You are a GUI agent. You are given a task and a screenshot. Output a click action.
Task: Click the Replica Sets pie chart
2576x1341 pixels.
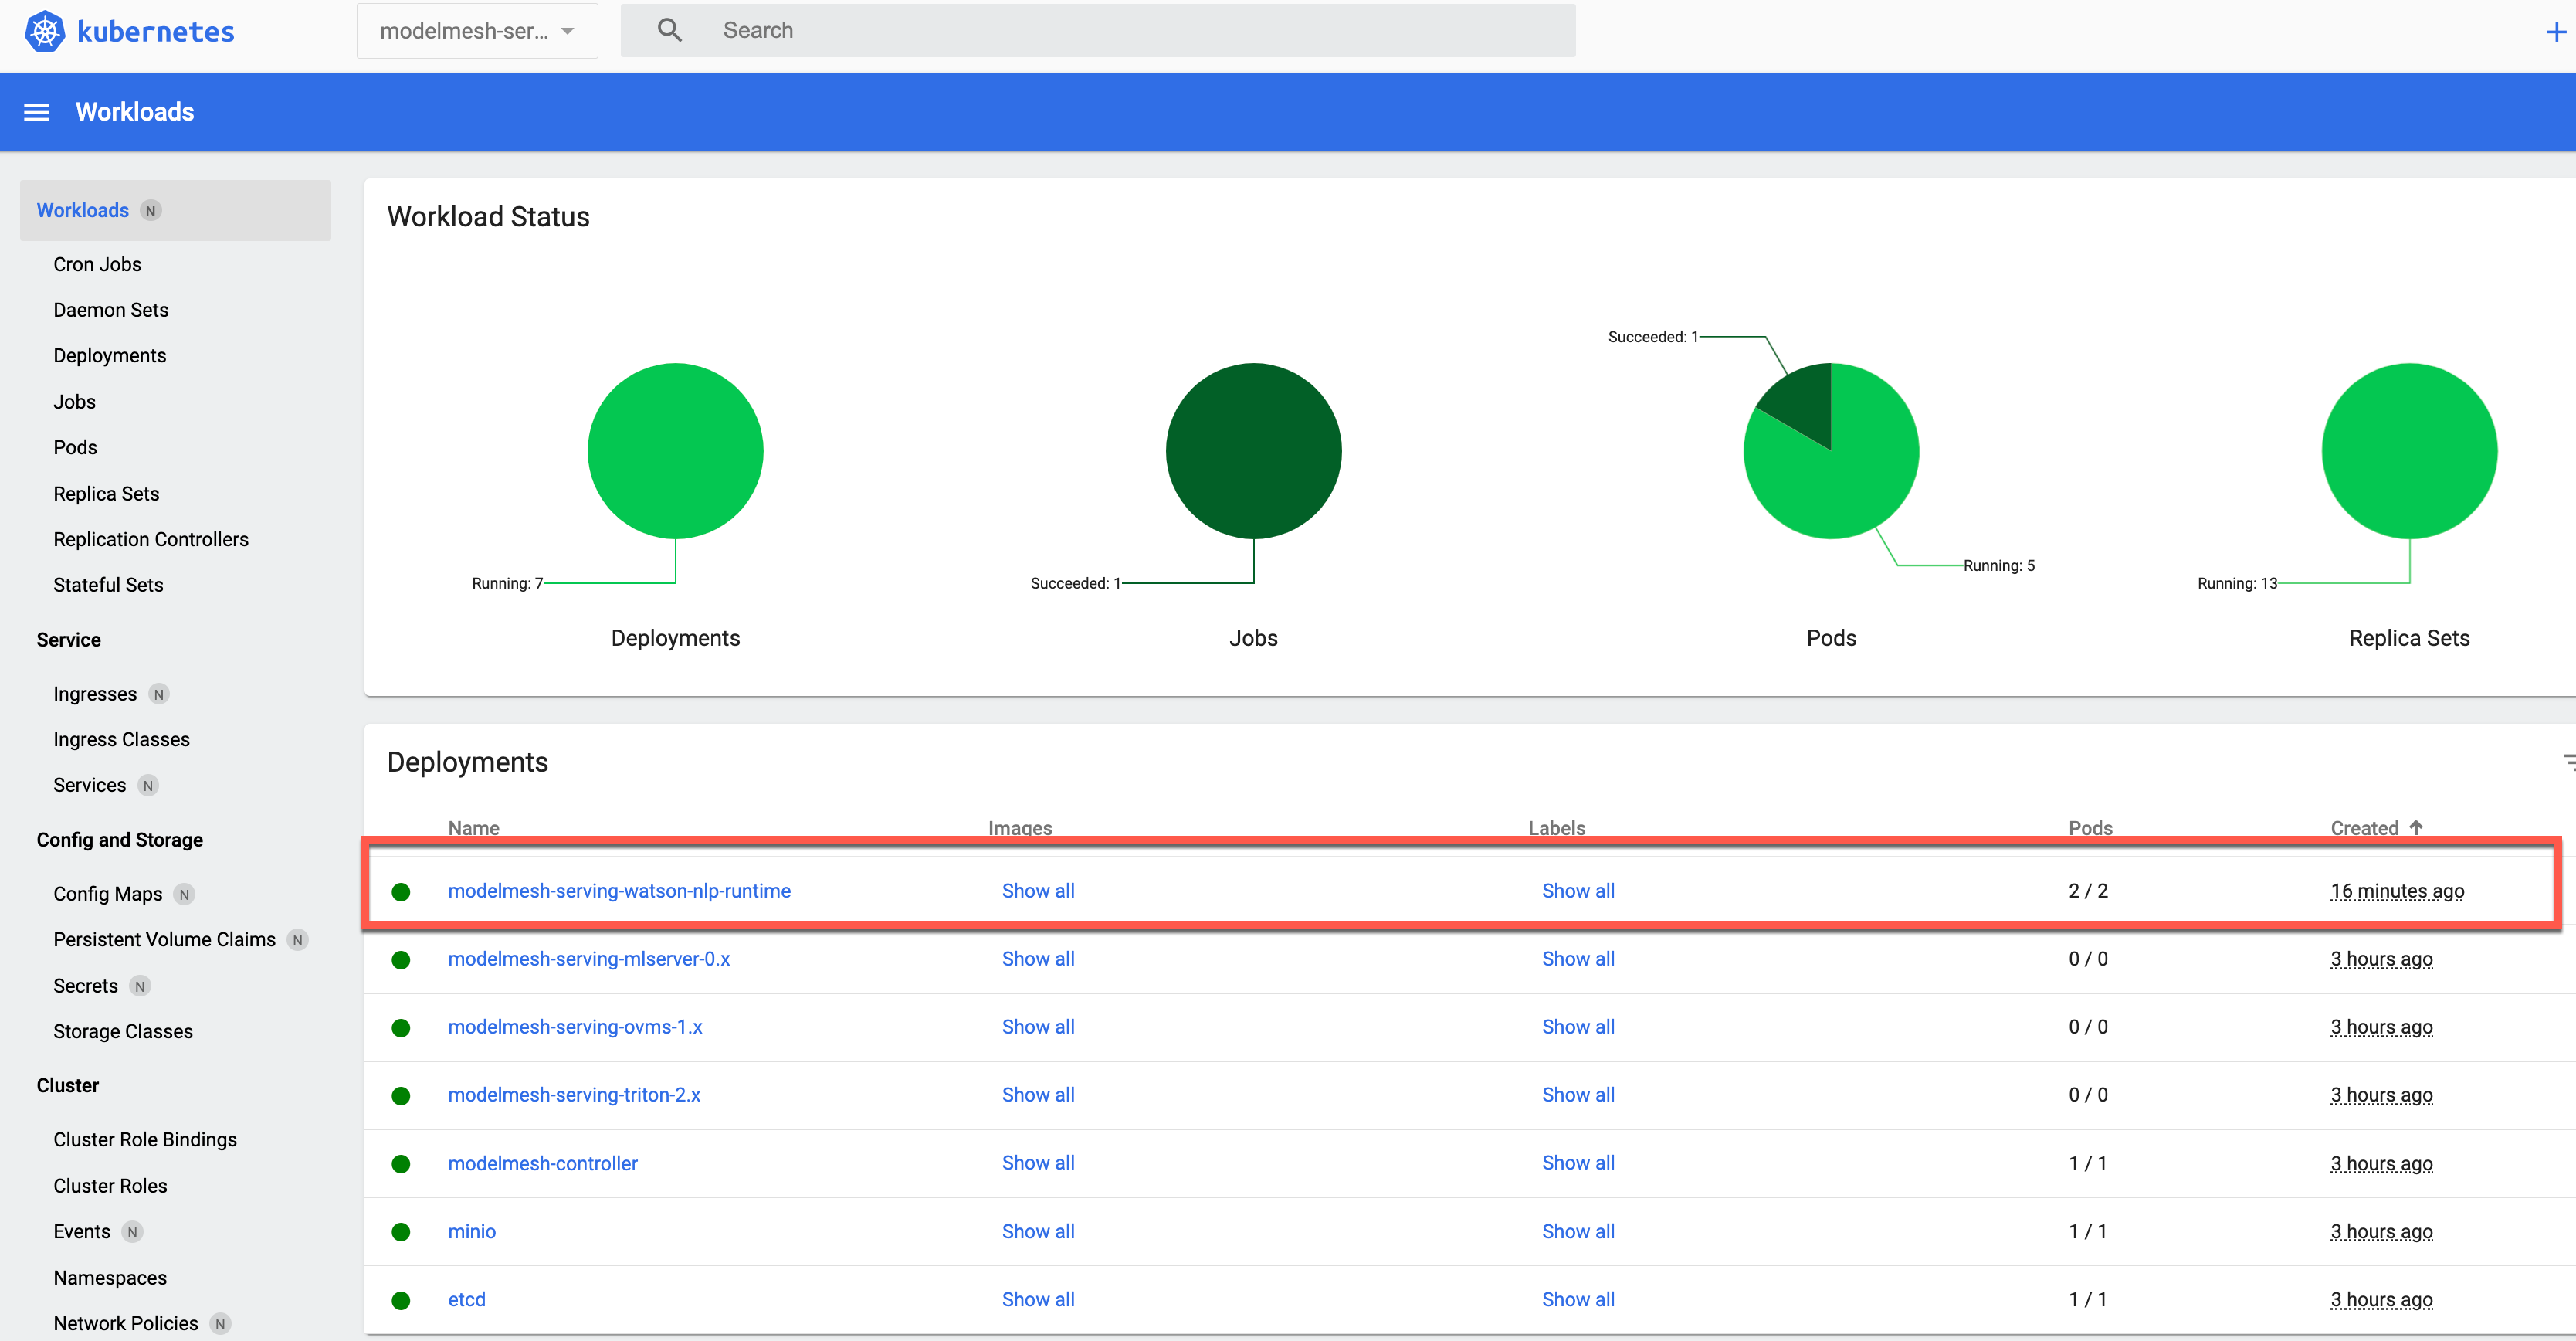pos(2408,451)
